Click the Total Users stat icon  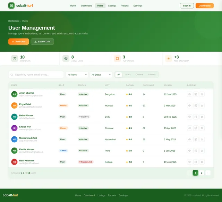tap(15, 58)
